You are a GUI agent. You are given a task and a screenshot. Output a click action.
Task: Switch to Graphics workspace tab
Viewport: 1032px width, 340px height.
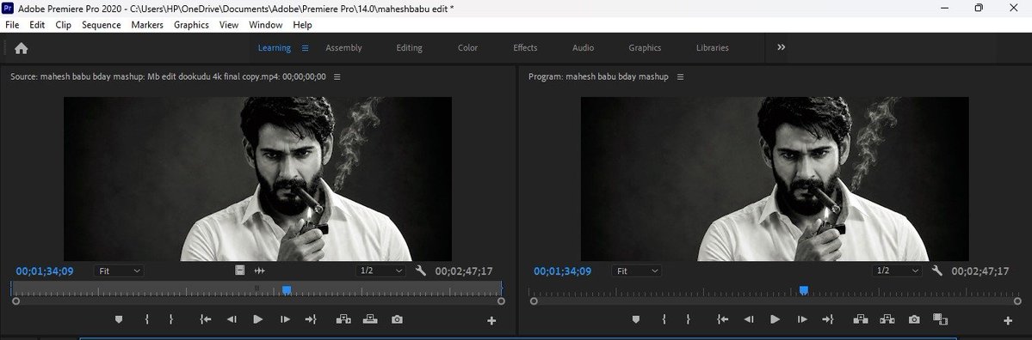tap(645, 48)
